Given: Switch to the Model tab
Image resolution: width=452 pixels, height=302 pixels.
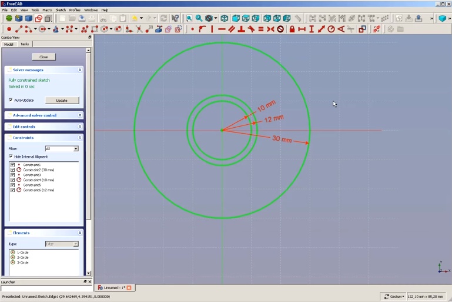Looking at the screenshot, I should point(9,44).
